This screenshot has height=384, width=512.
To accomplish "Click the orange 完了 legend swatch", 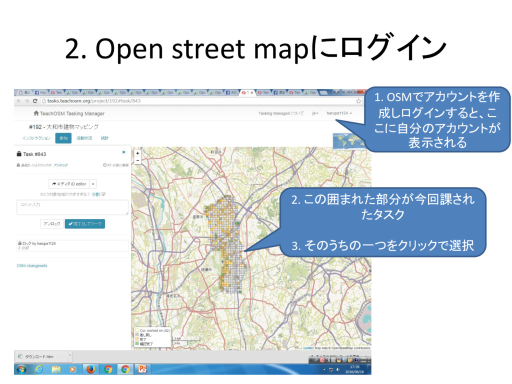I will click(x=137, y=339).
